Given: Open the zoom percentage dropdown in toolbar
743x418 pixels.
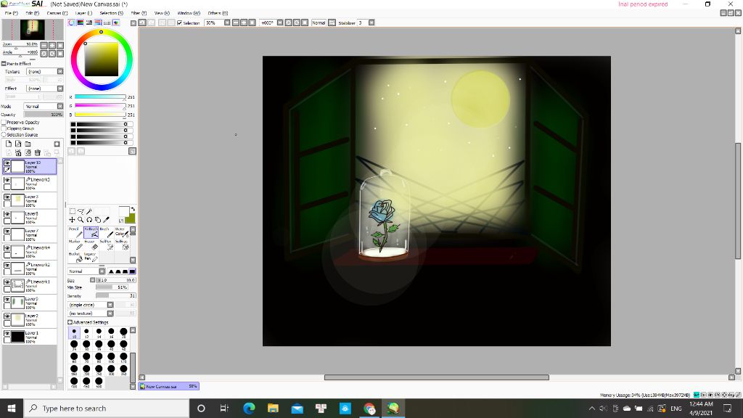Looking at the screenshot, I should (227, 22).
